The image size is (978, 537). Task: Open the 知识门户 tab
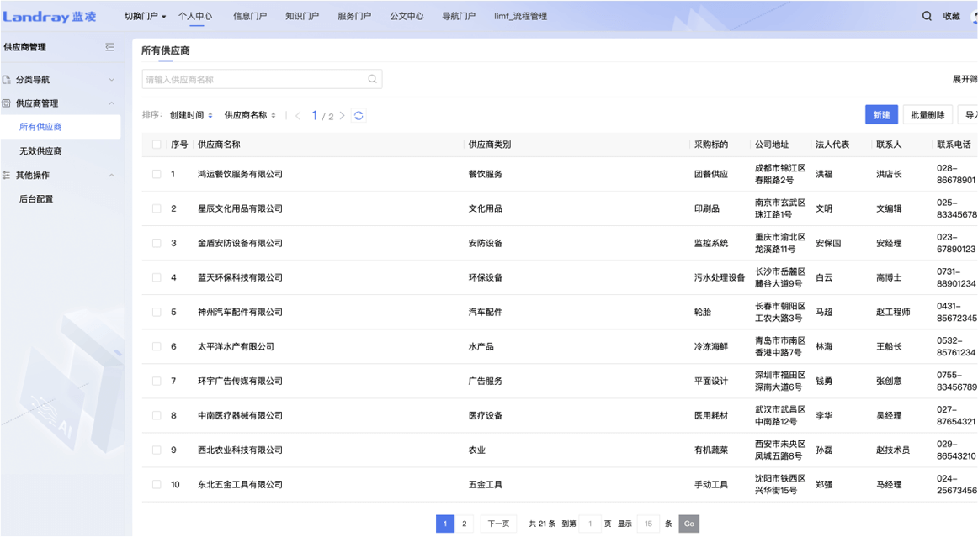coord(301,16)
